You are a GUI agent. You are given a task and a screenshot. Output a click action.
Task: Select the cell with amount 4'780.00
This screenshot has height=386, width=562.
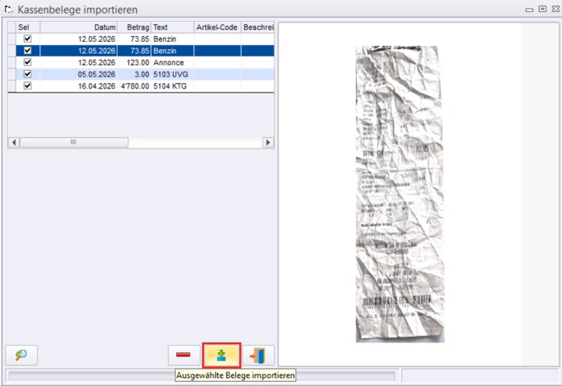pos(134,86)
